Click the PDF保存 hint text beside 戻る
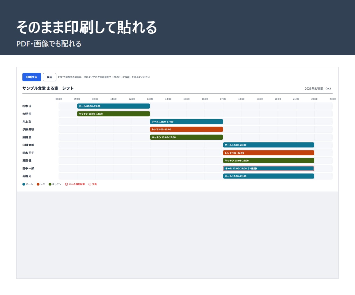Viewport: 355px width, 295px height. click(104, 77)
